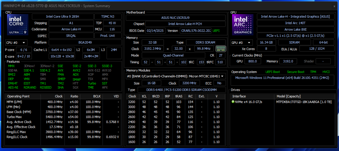Click the tRAS column header
The width and height of the screenshot is (339, 151).
coord(178,96)
